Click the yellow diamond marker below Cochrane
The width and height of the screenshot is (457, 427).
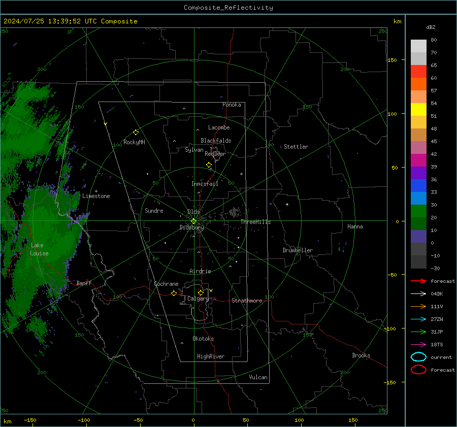[x=174, y=293]
